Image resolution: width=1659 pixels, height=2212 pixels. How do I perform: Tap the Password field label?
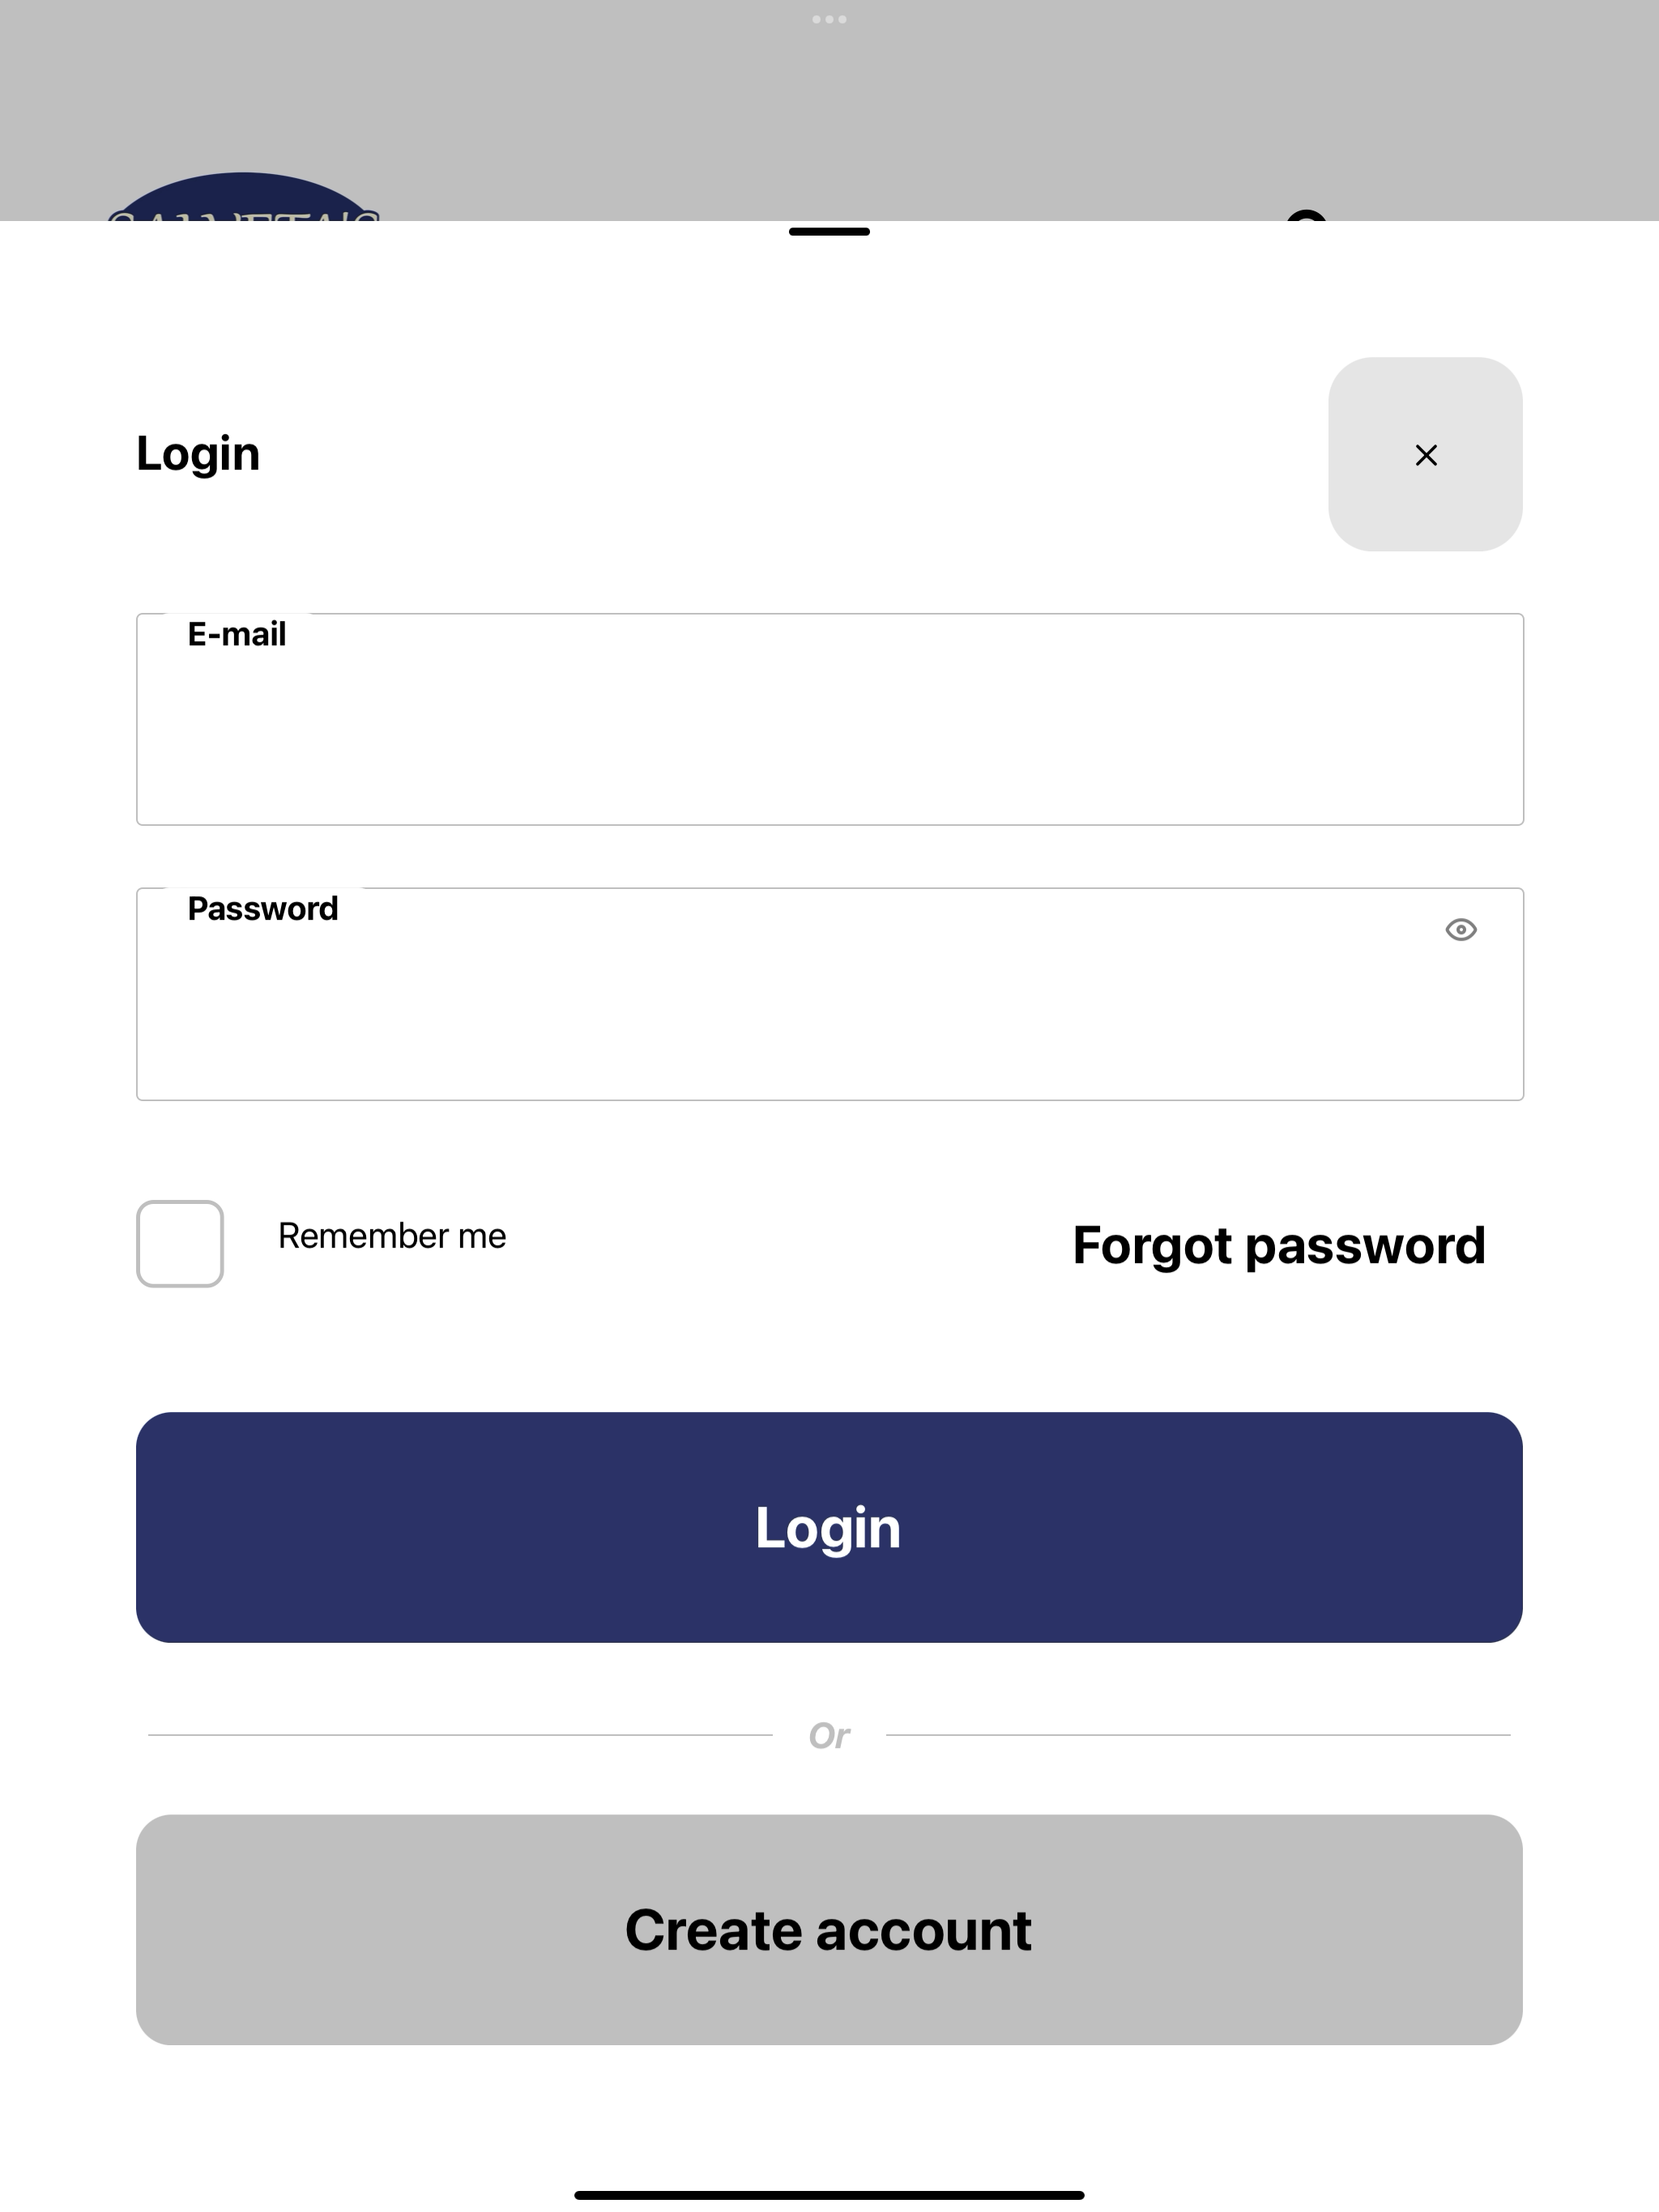263,908
